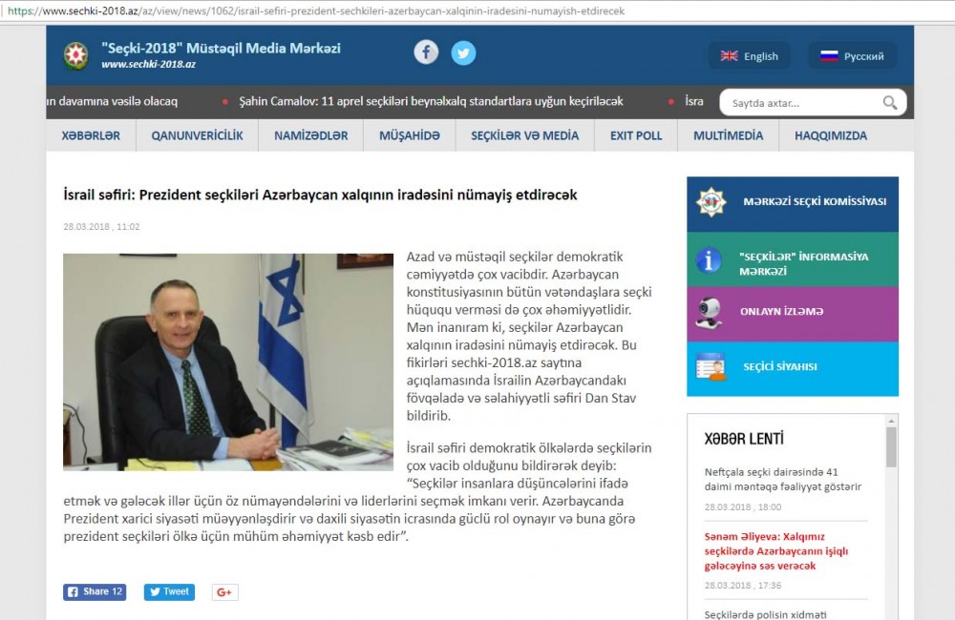Switch site language to Русский
The height and width of the screenshot is (620, 955).
[x=852, y=56]
